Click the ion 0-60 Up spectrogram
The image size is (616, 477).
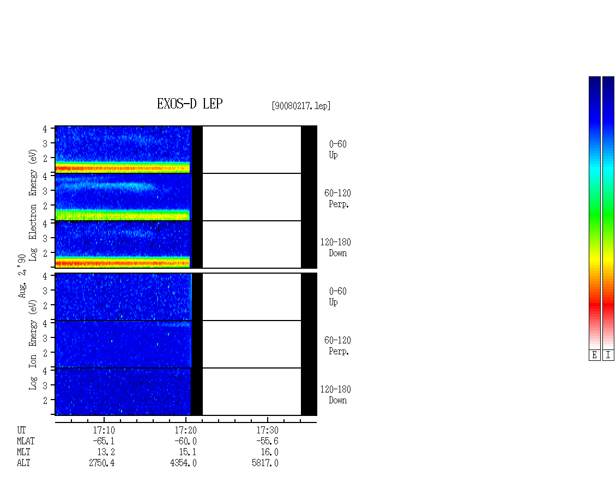pyautogui.click(x=186, y=297)
